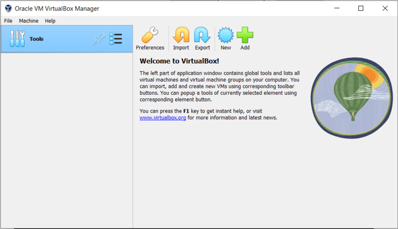This screenshot has height=229, width=398.
Task: Click the Import appliance arrow icon
Action: (x=181, y=36)
